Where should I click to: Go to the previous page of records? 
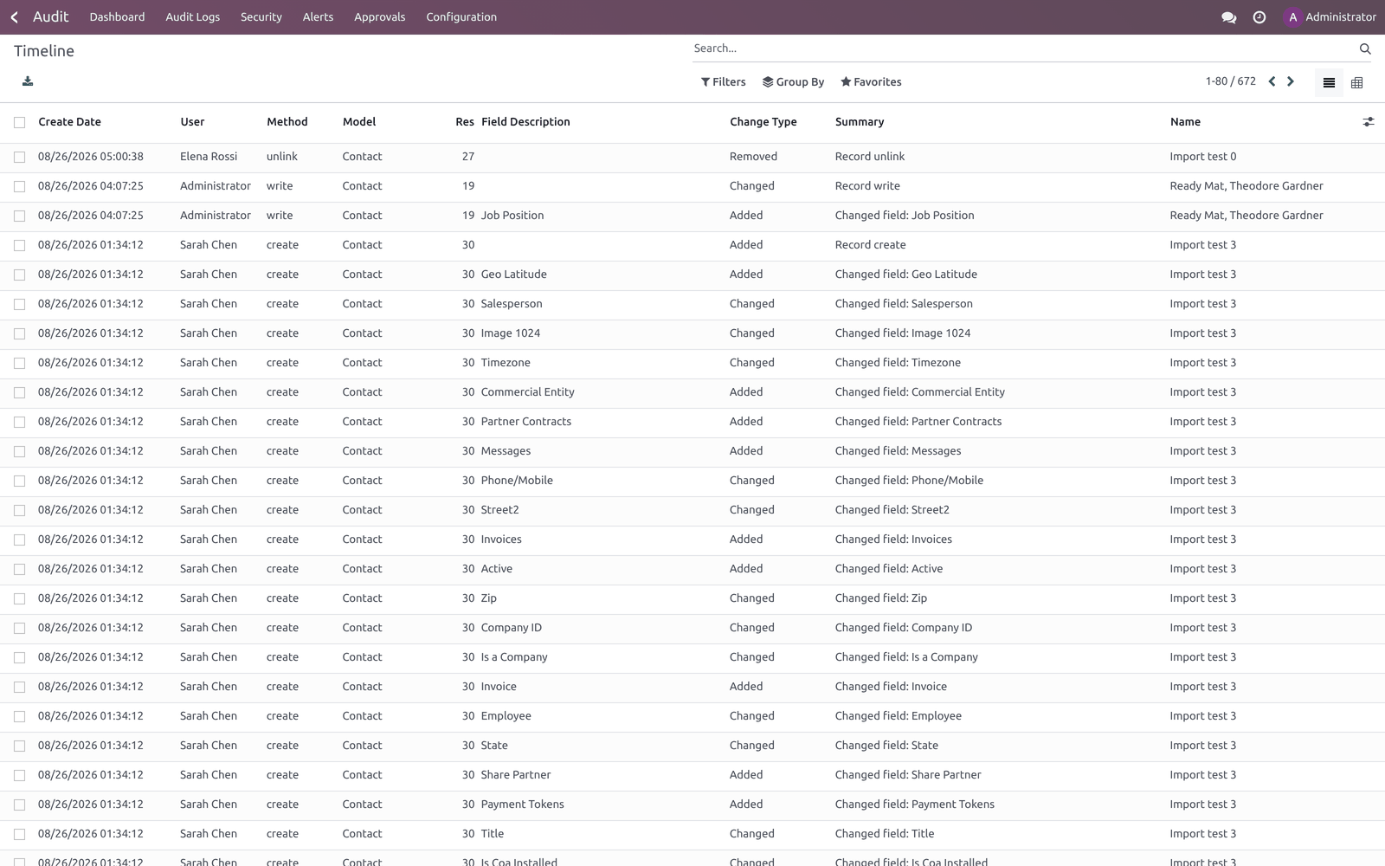(x=1272, y=81)
